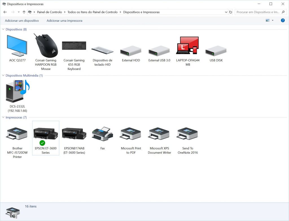The width and height of the screenshot is (289, 221).
Task: Click Dispositivos e Impressoras breadcrumb
Action: tap(141, 12)
